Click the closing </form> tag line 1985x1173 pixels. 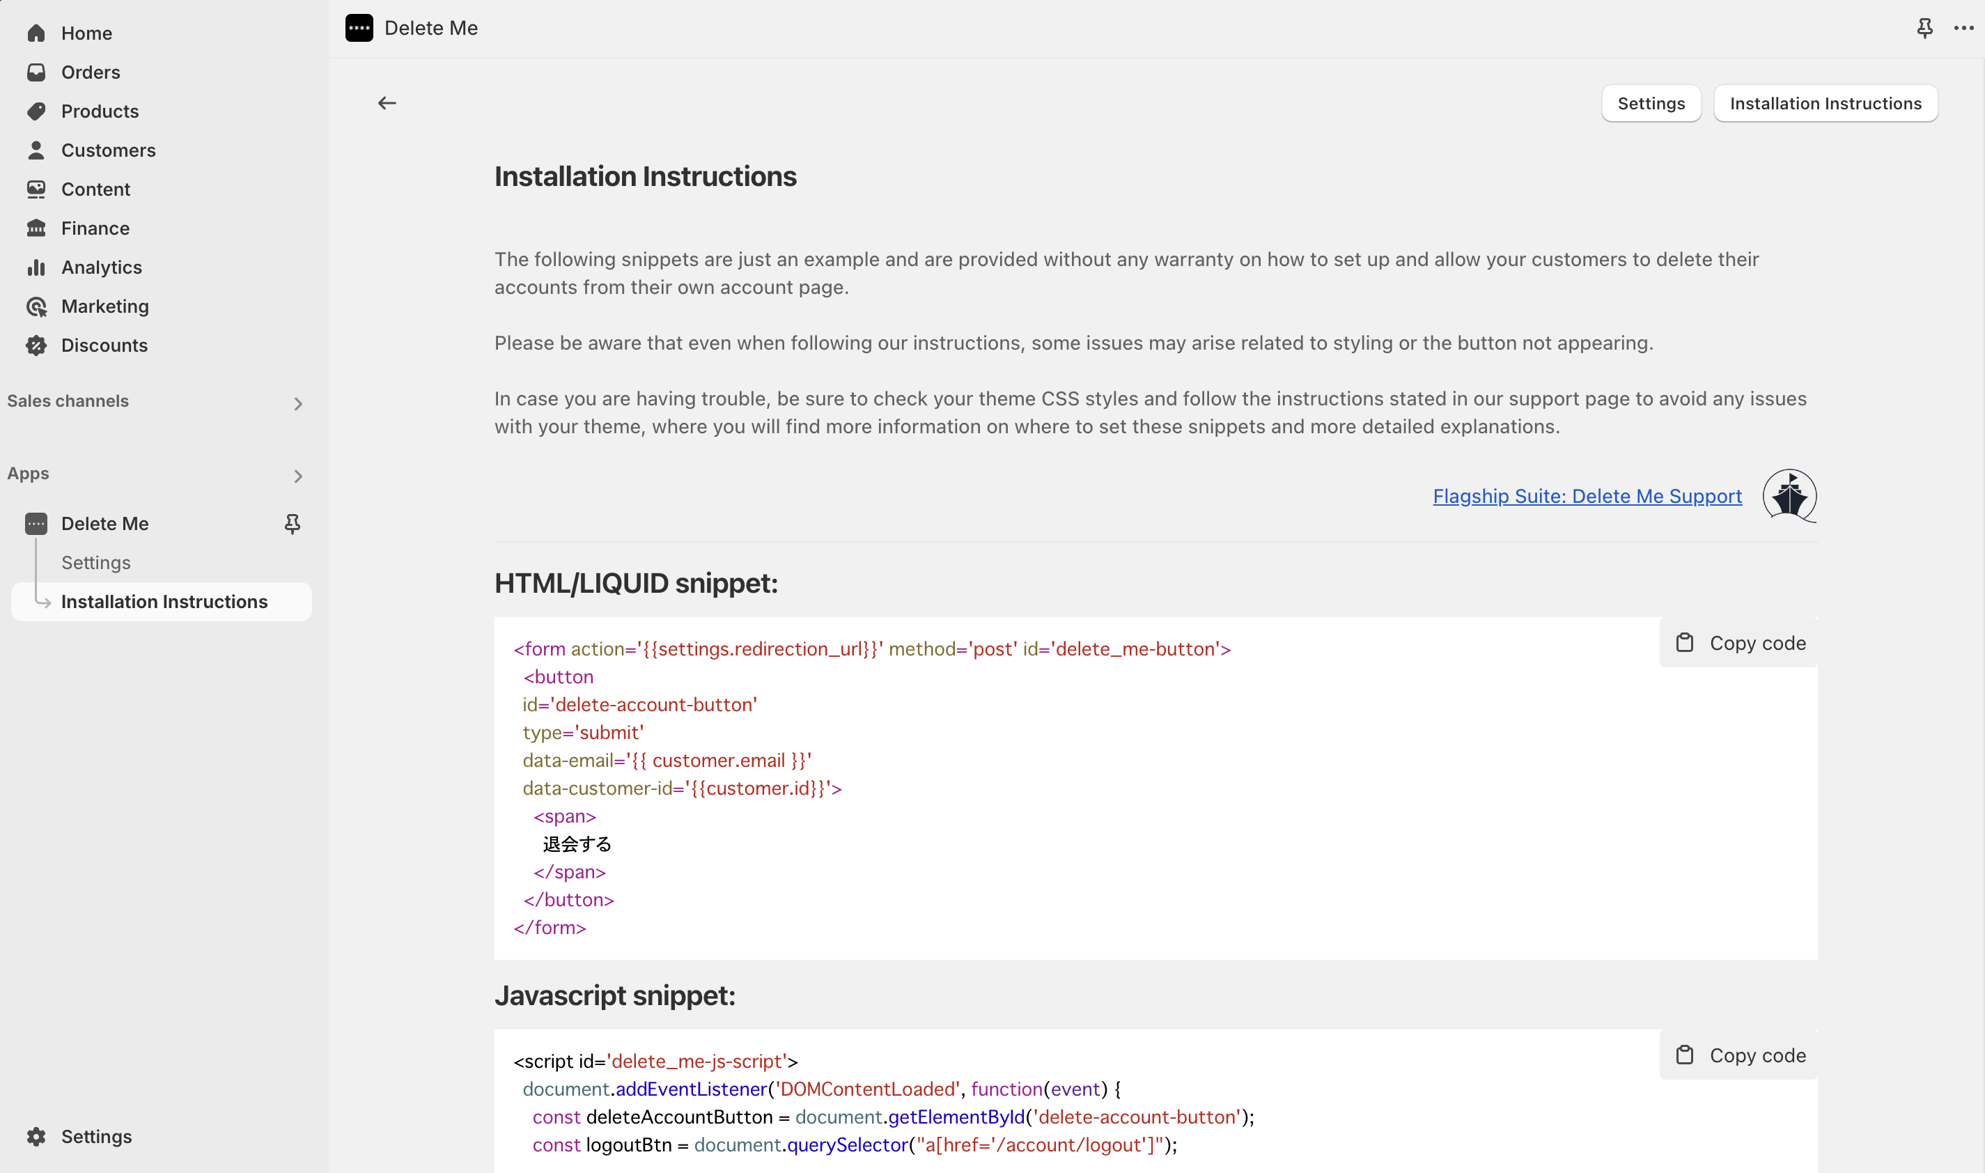550,927
